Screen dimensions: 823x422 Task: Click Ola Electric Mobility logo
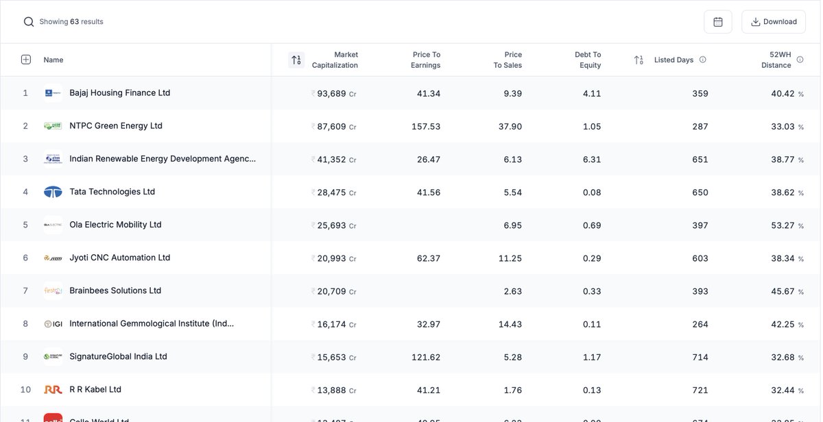(x=53, y=225)
